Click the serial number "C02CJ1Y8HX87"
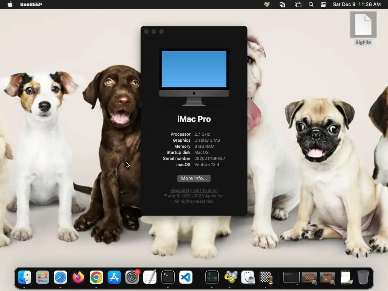388x291 pixels. click(x=210, y=158)
